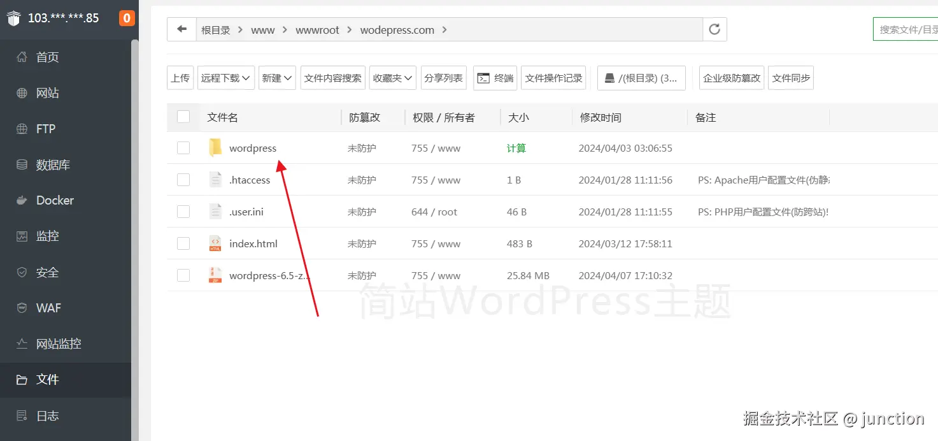Click the wordpress-6.5-z... file name
Viewport: 938px width, 441px height.
click(x=270, y=275)
